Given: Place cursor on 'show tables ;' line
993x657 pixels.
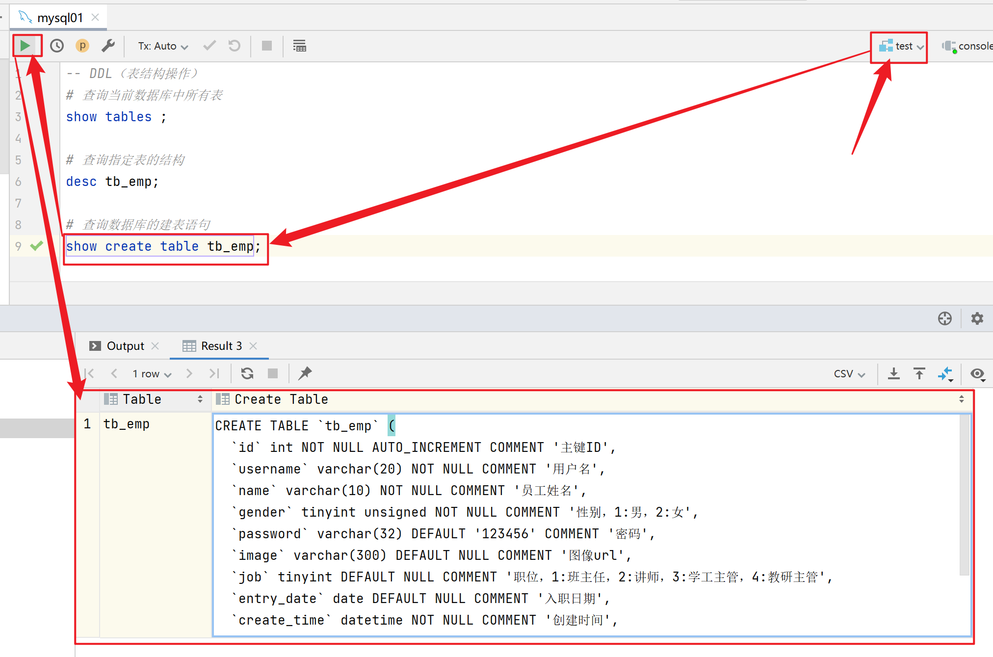Looking at the screenshot, I should pyautogui.click(x=116, y=117).
